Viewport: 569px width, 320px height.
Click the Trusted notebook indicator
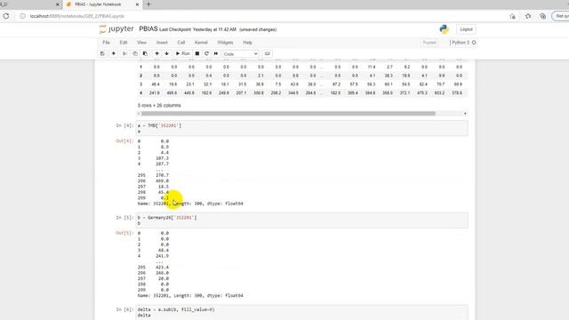point(429,43)
